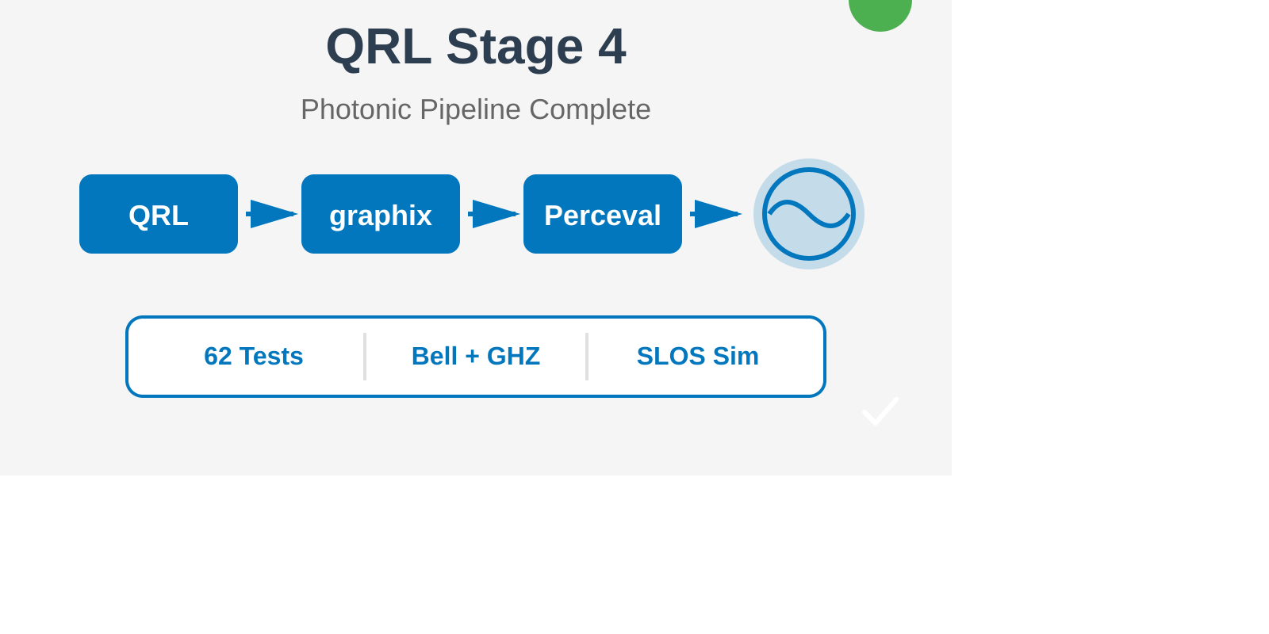Click the QRL pipeline box
Viewport: 1269px width, 634px height.
point(159,214)
